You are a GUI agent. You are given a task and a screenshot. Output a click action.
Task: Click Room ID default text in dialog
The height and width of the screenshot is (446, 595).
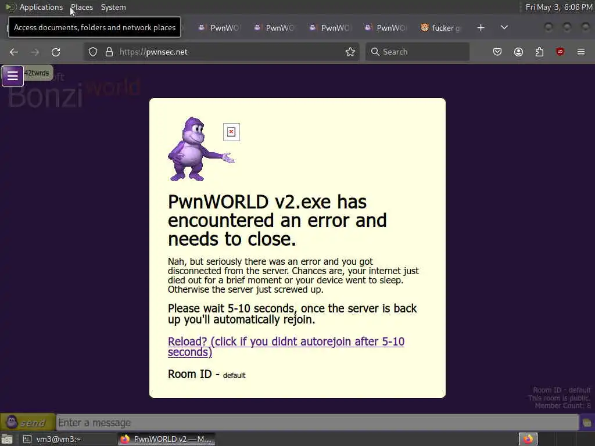coord(206,375)
